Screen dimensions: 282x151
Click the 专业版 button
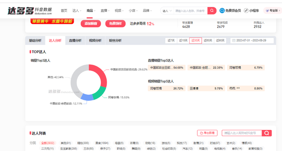tap(272, 11)
